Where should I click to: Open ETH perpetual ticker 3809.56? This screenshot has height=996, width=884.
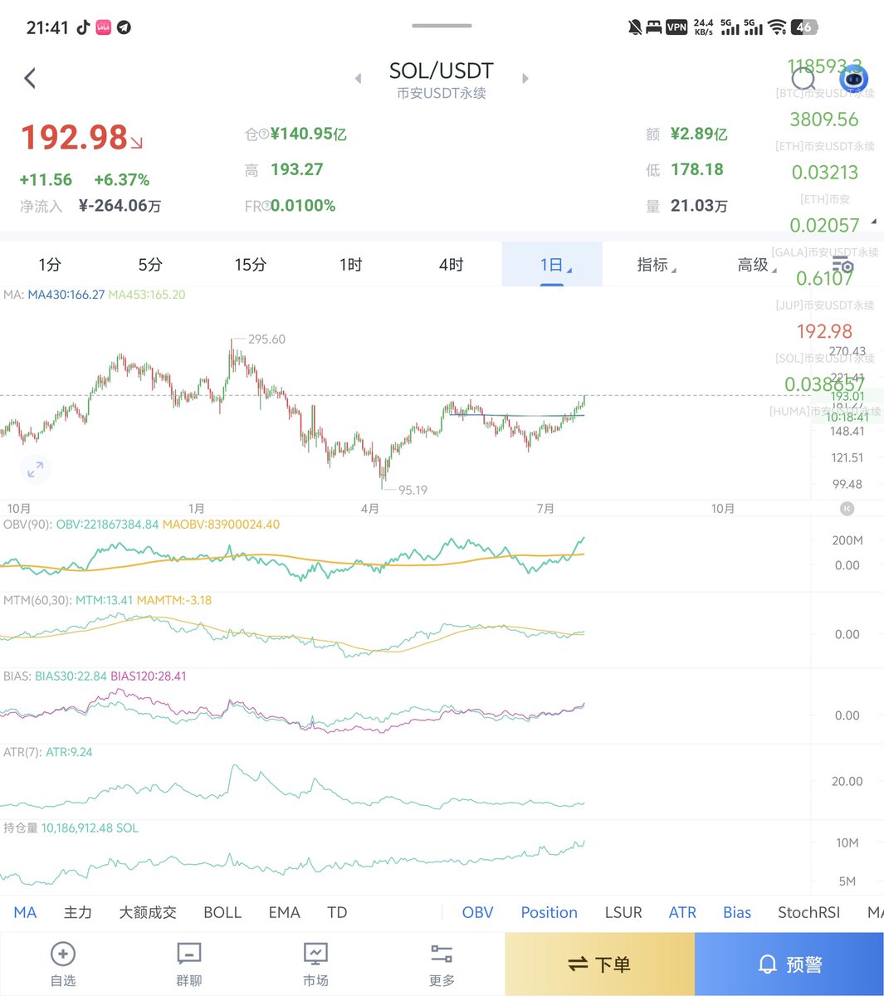tap(824, 120)
